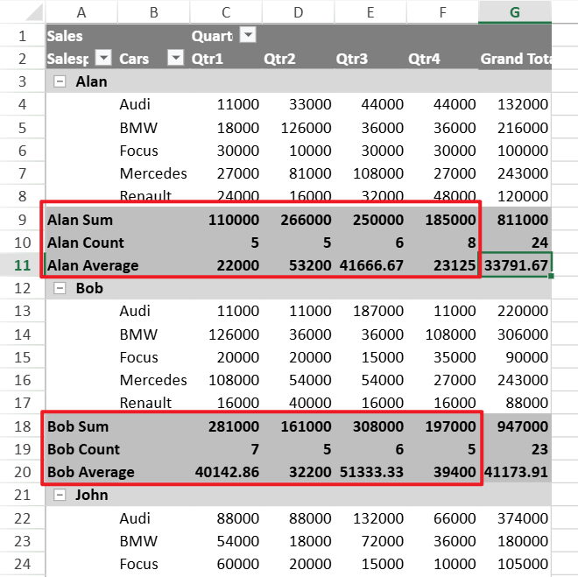
Task: Click the John group name
Action: [x=92, y=495]
